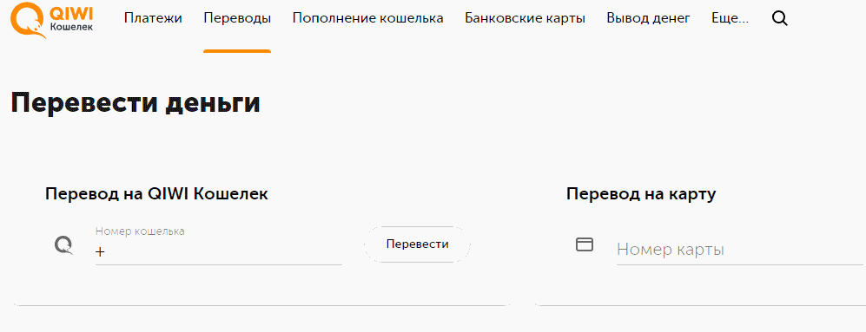866x332 pixels.
Task: Focus the Номер карты input field
Action: click(741, 250)
